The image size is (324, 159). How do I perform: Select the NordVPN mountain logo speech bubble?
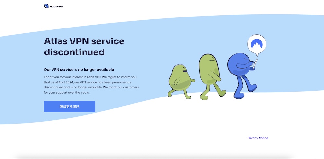point(257,45)
